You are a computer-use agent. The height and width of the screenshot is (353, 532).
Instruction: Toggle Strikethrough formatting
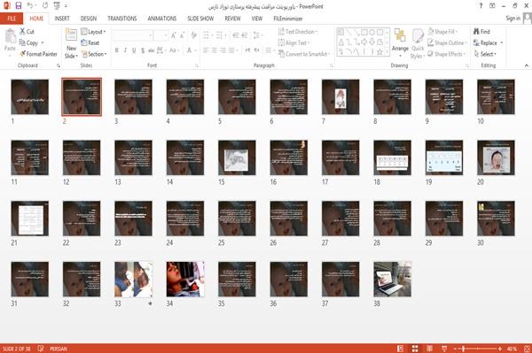[151, 50]
